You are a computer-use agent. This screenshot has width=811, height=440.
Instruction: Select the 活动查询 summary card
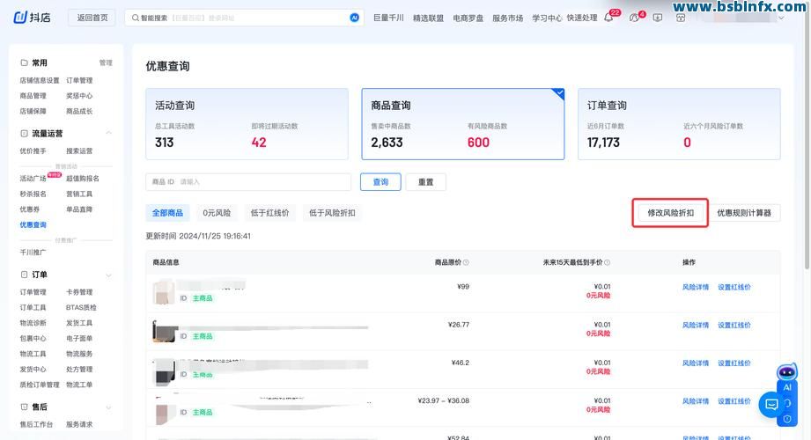coord(248,124)
